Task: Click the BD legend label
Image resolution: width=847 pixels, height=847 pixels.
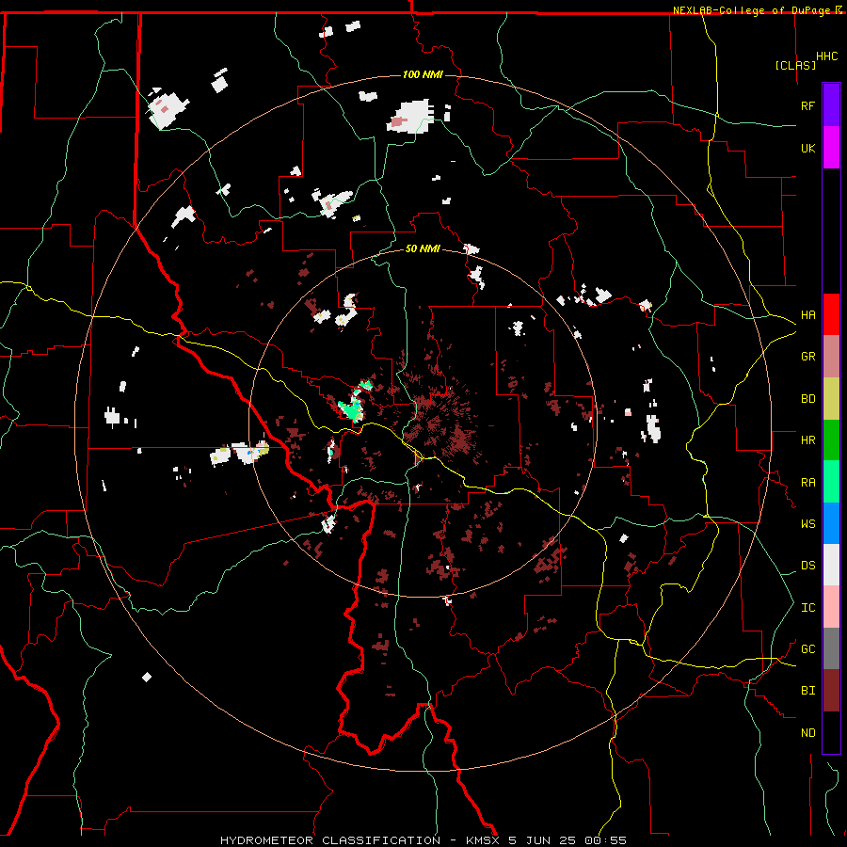Action: 808,399
